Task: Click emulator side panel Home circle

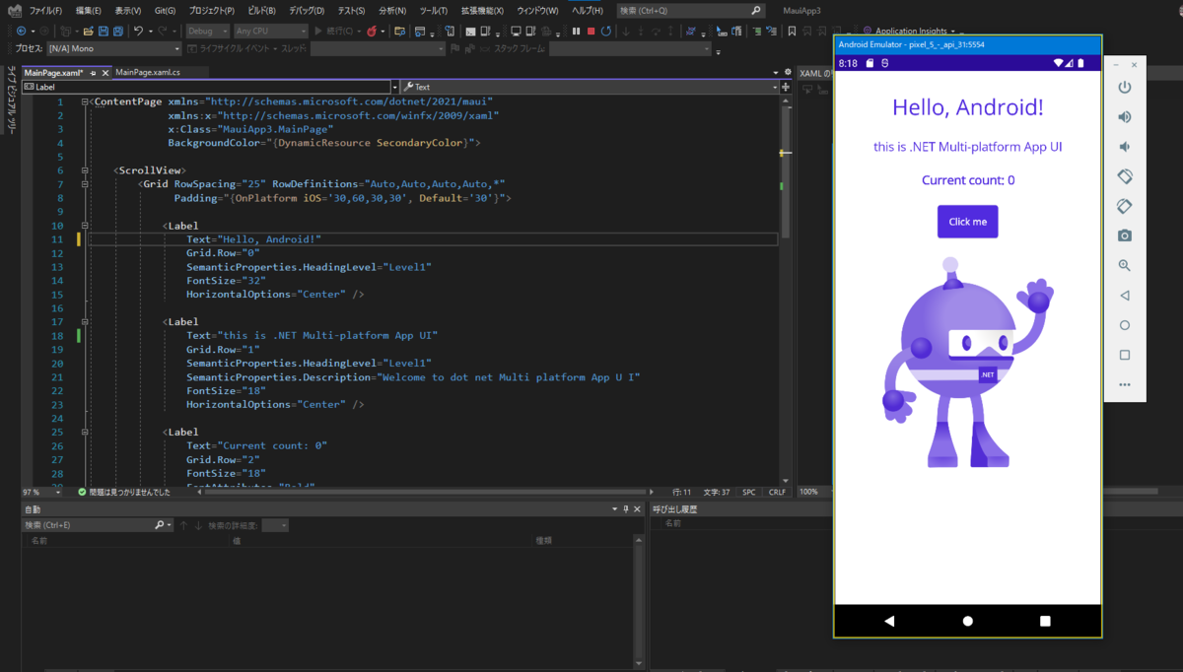Action: tap(1124, 325)
